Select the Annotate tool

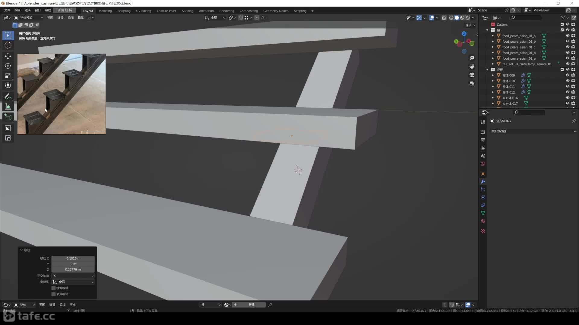(x=8, y=97)
